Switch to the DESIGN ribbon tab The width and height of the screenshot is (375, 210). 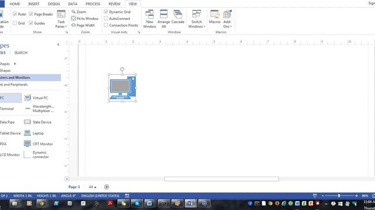(54, 4)
